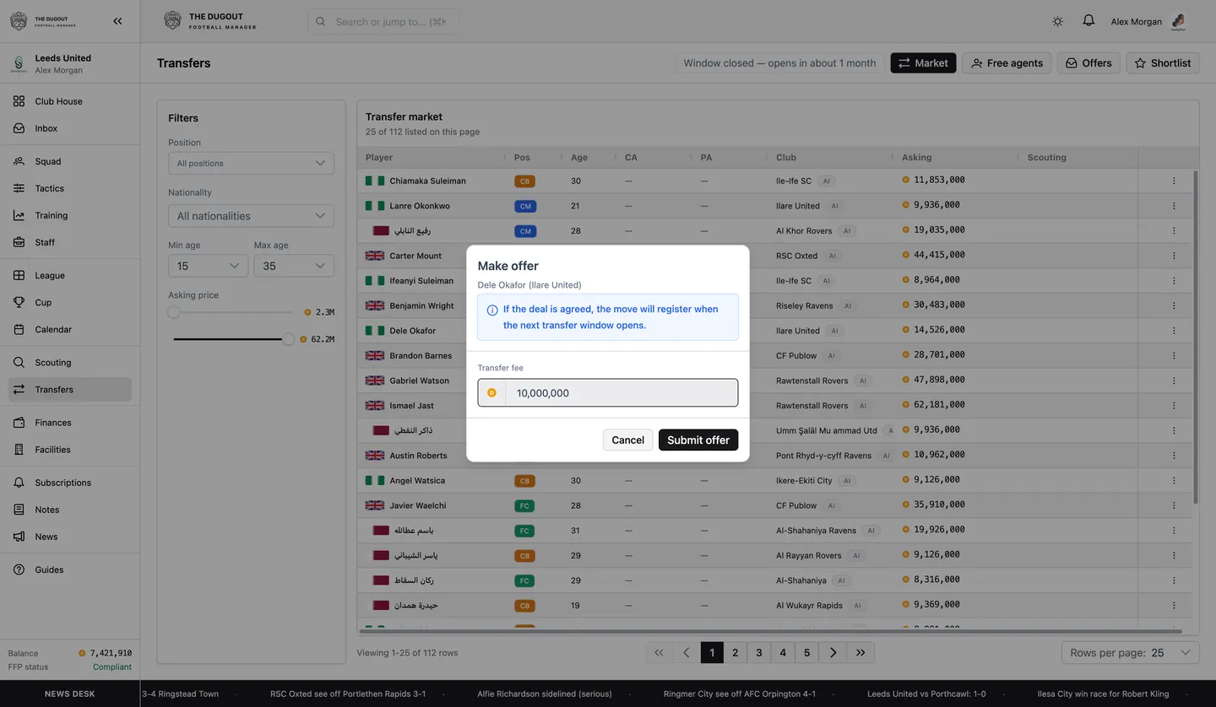Open row menu for Angel Watsica
Screen dimensions: 1216x707
tap(1174, 480)
